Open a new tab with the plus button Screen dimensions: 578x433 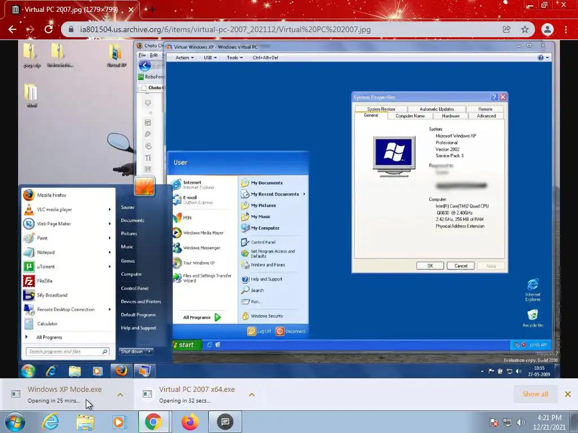tap(152, 10)
